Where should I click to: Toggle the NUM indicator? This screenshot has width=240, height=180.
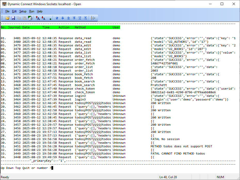(x=220, y=177)
